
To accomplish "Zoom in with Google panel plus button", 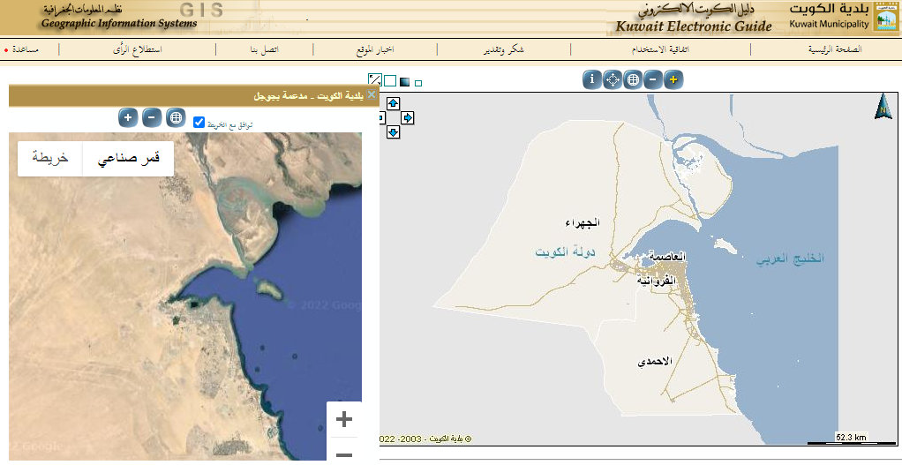I will (x=128, y=118).
